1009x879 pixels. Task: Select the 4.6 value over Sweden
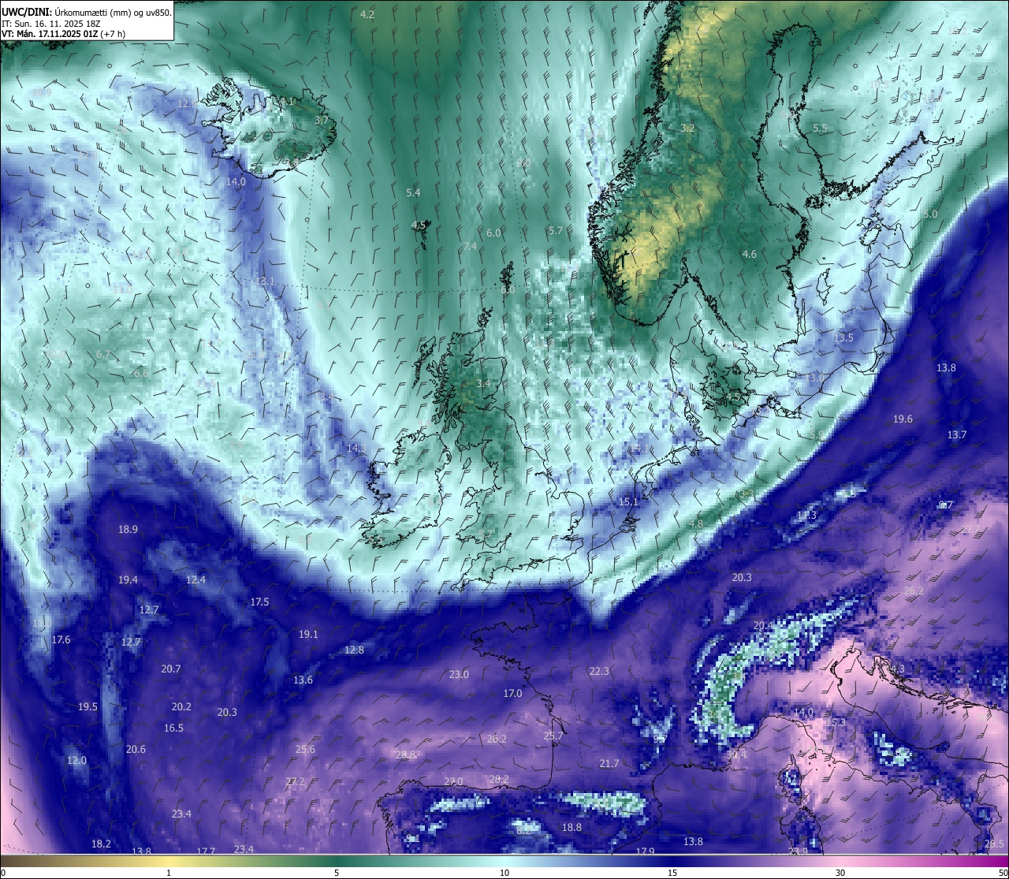pyautogui.click(x=749, y=254)
